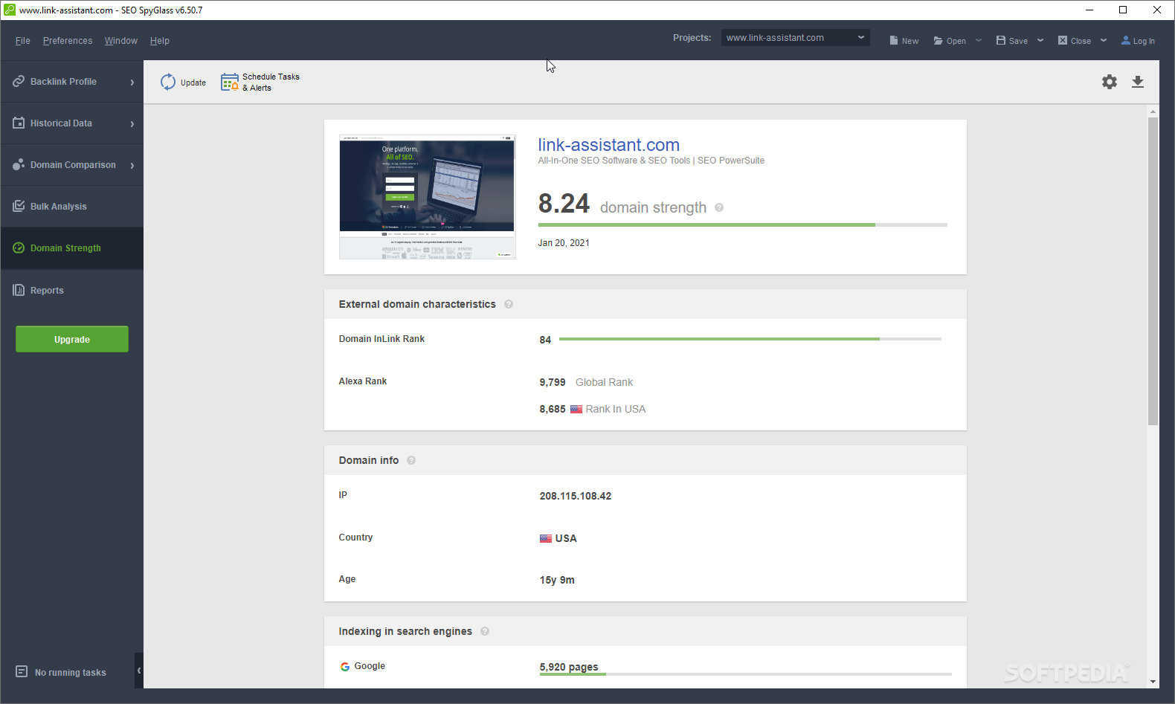1175x704 pixels.
Task: Expand the Save button dropdown arrow
Action: coord(1040,40)
